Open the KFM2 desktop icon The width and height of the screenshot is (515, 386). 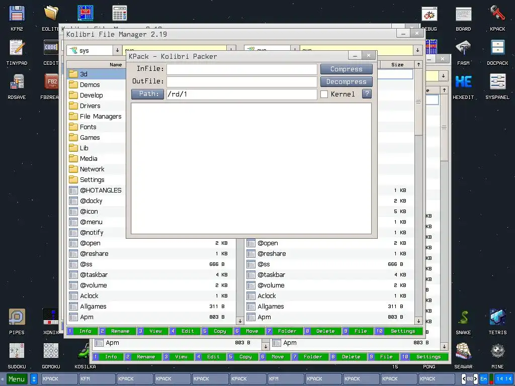pyautogui.click(x=17, y=19)
